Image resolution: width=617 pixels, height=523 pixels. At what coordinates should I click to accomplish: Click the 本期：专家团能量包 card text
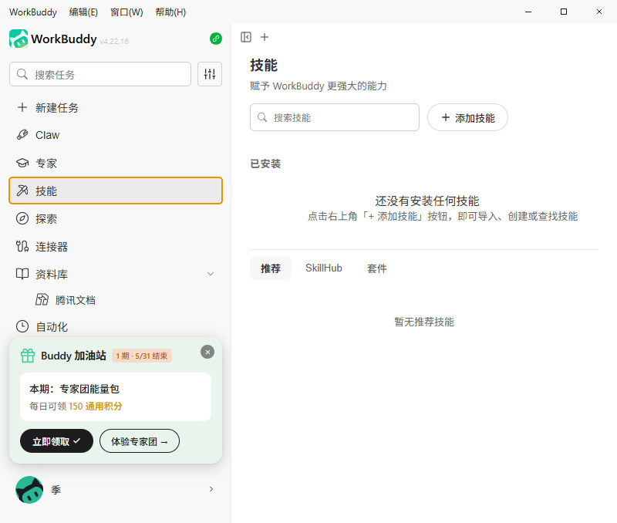pos(74,389)
